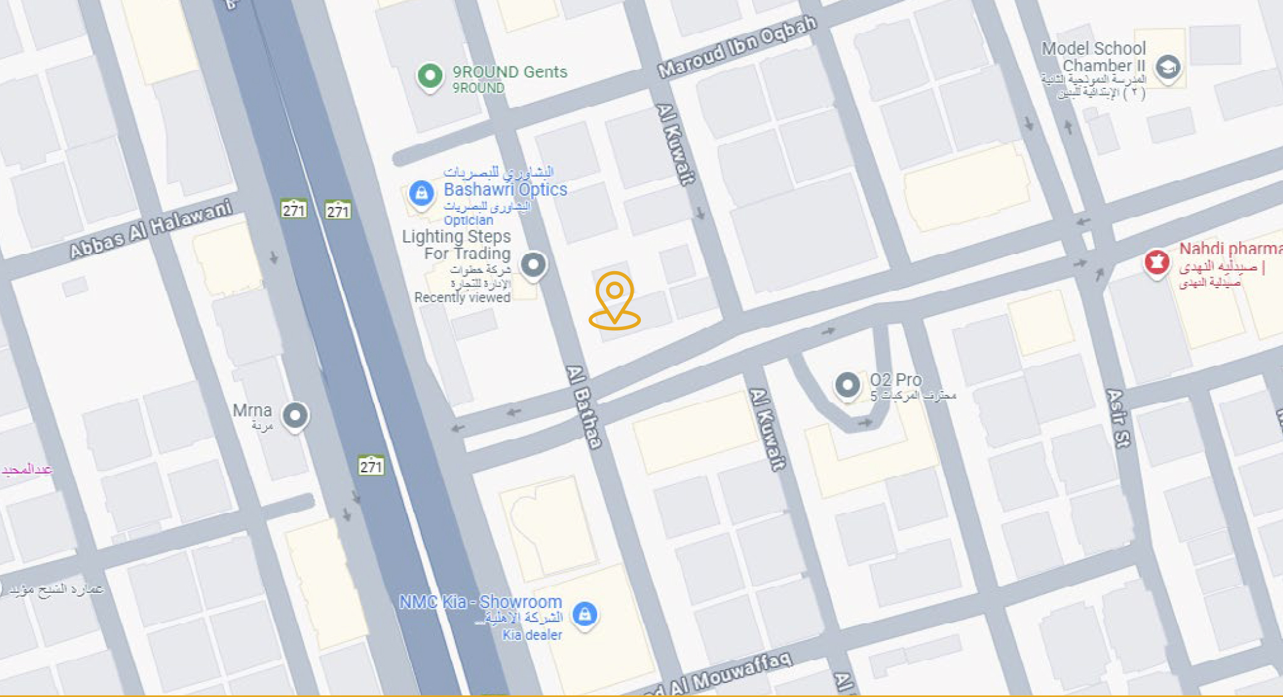
Task: Click the Nahdi pharmacy label text
Action: pos(1231,249)
